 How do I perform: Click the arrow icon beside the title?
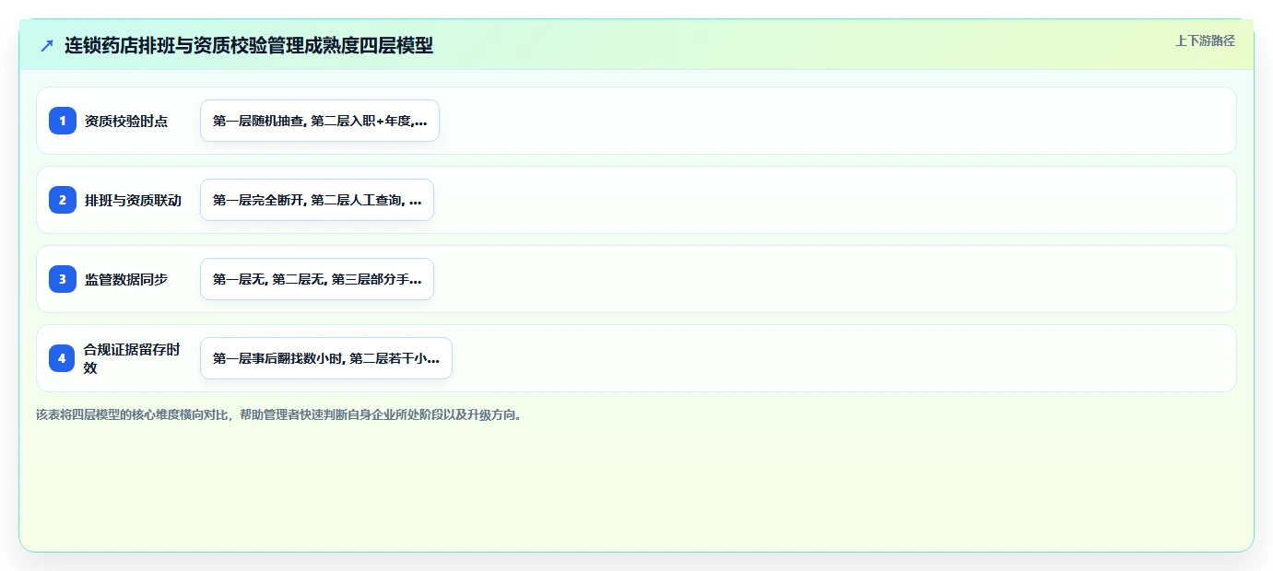(x=47, y=45)
